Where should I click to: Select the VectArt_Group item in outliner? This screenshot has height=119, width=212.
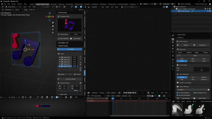click(185, 11)
